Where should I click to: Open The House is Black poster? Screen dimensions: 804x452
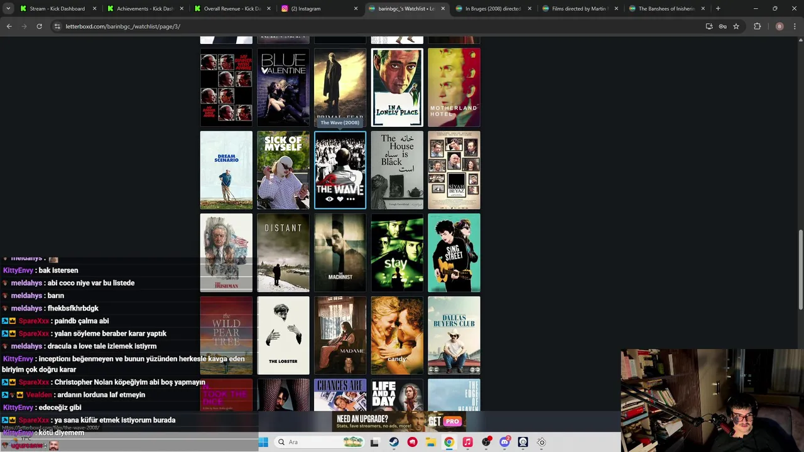[x=397, y=170]
